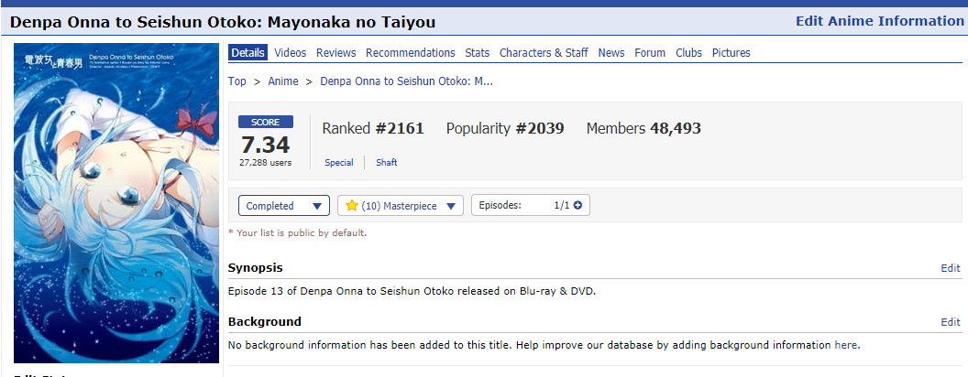Click the Anime breadcrumb link
968x377 pixels.
coord(282,81)
